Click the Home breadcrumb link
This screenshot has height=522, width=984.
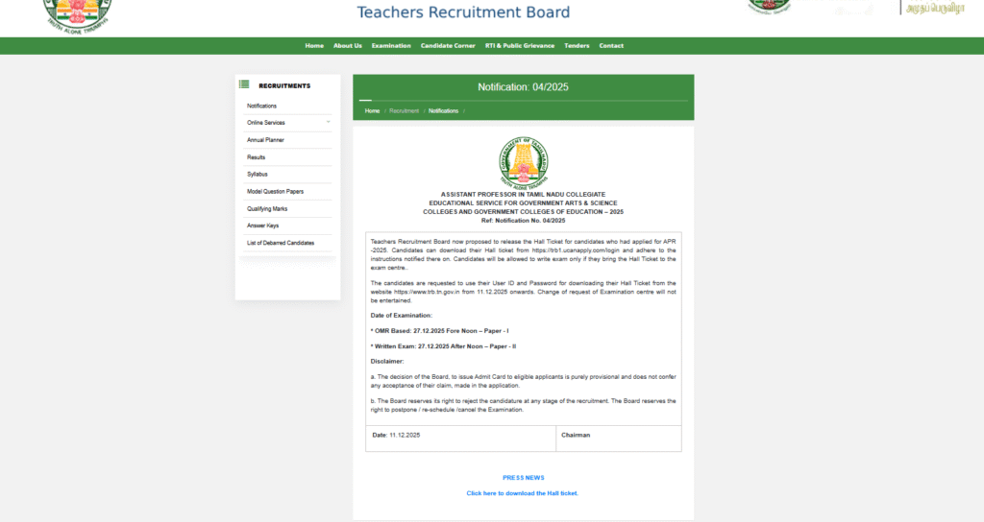tap(372, 111)
